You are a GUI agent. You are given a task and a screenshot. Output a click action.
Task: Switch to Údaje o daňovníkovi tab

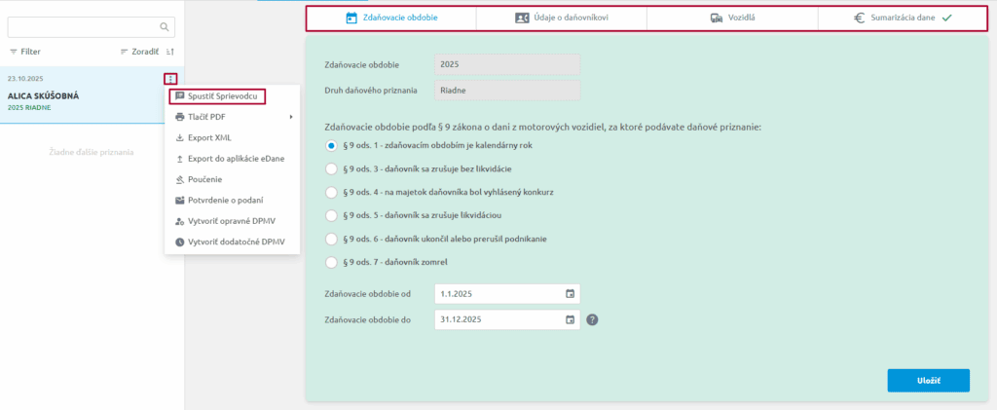[x=562, y=18]
